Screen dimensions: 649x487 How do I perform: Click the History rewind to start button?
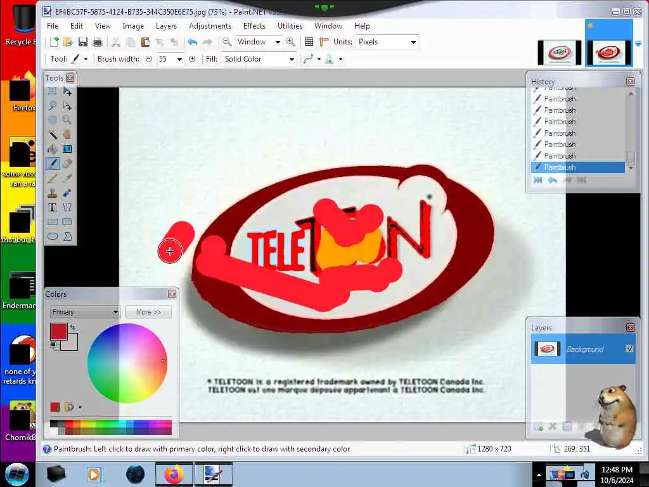pyautogui.click(x=537, y=180)
